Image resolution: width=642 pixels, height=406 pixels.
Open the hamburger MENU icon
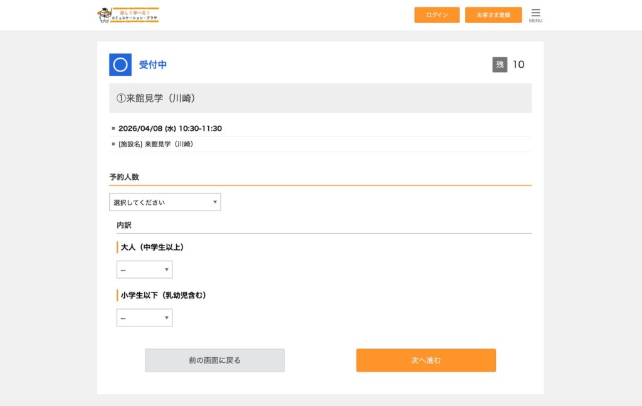535,14
